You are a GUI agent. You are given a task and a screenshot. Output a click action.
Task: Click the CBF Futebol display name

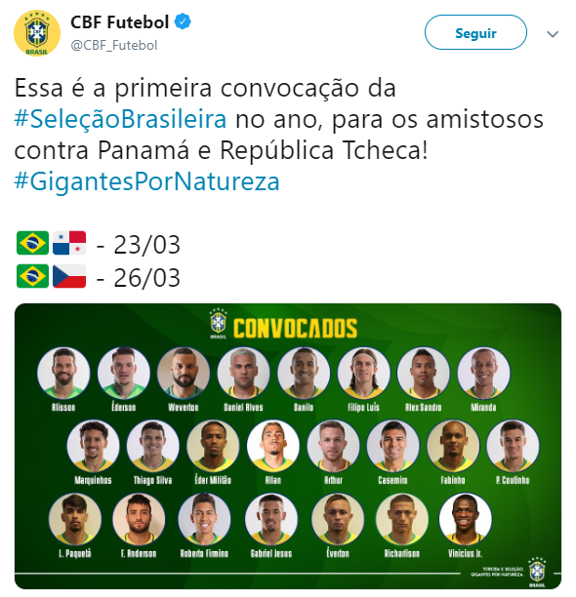[120, 22]
